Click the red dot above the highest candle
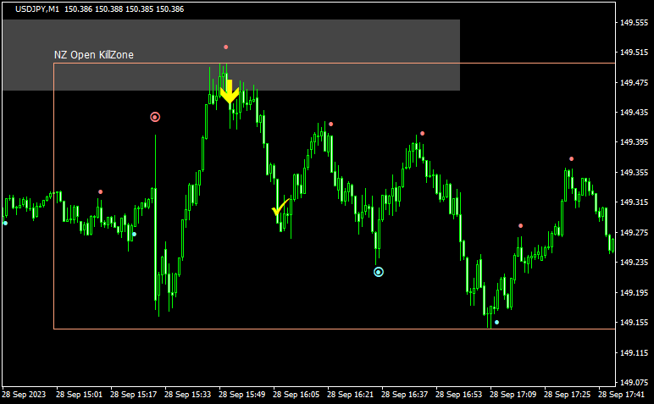This screenshot has width=654, height=404. 225,47
